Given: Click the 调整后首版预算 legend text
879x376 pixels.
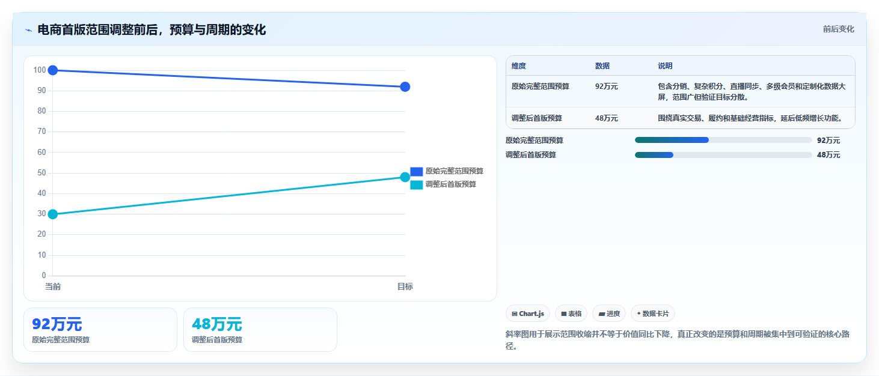Looking at the screenshot, I should click(451, 184).
